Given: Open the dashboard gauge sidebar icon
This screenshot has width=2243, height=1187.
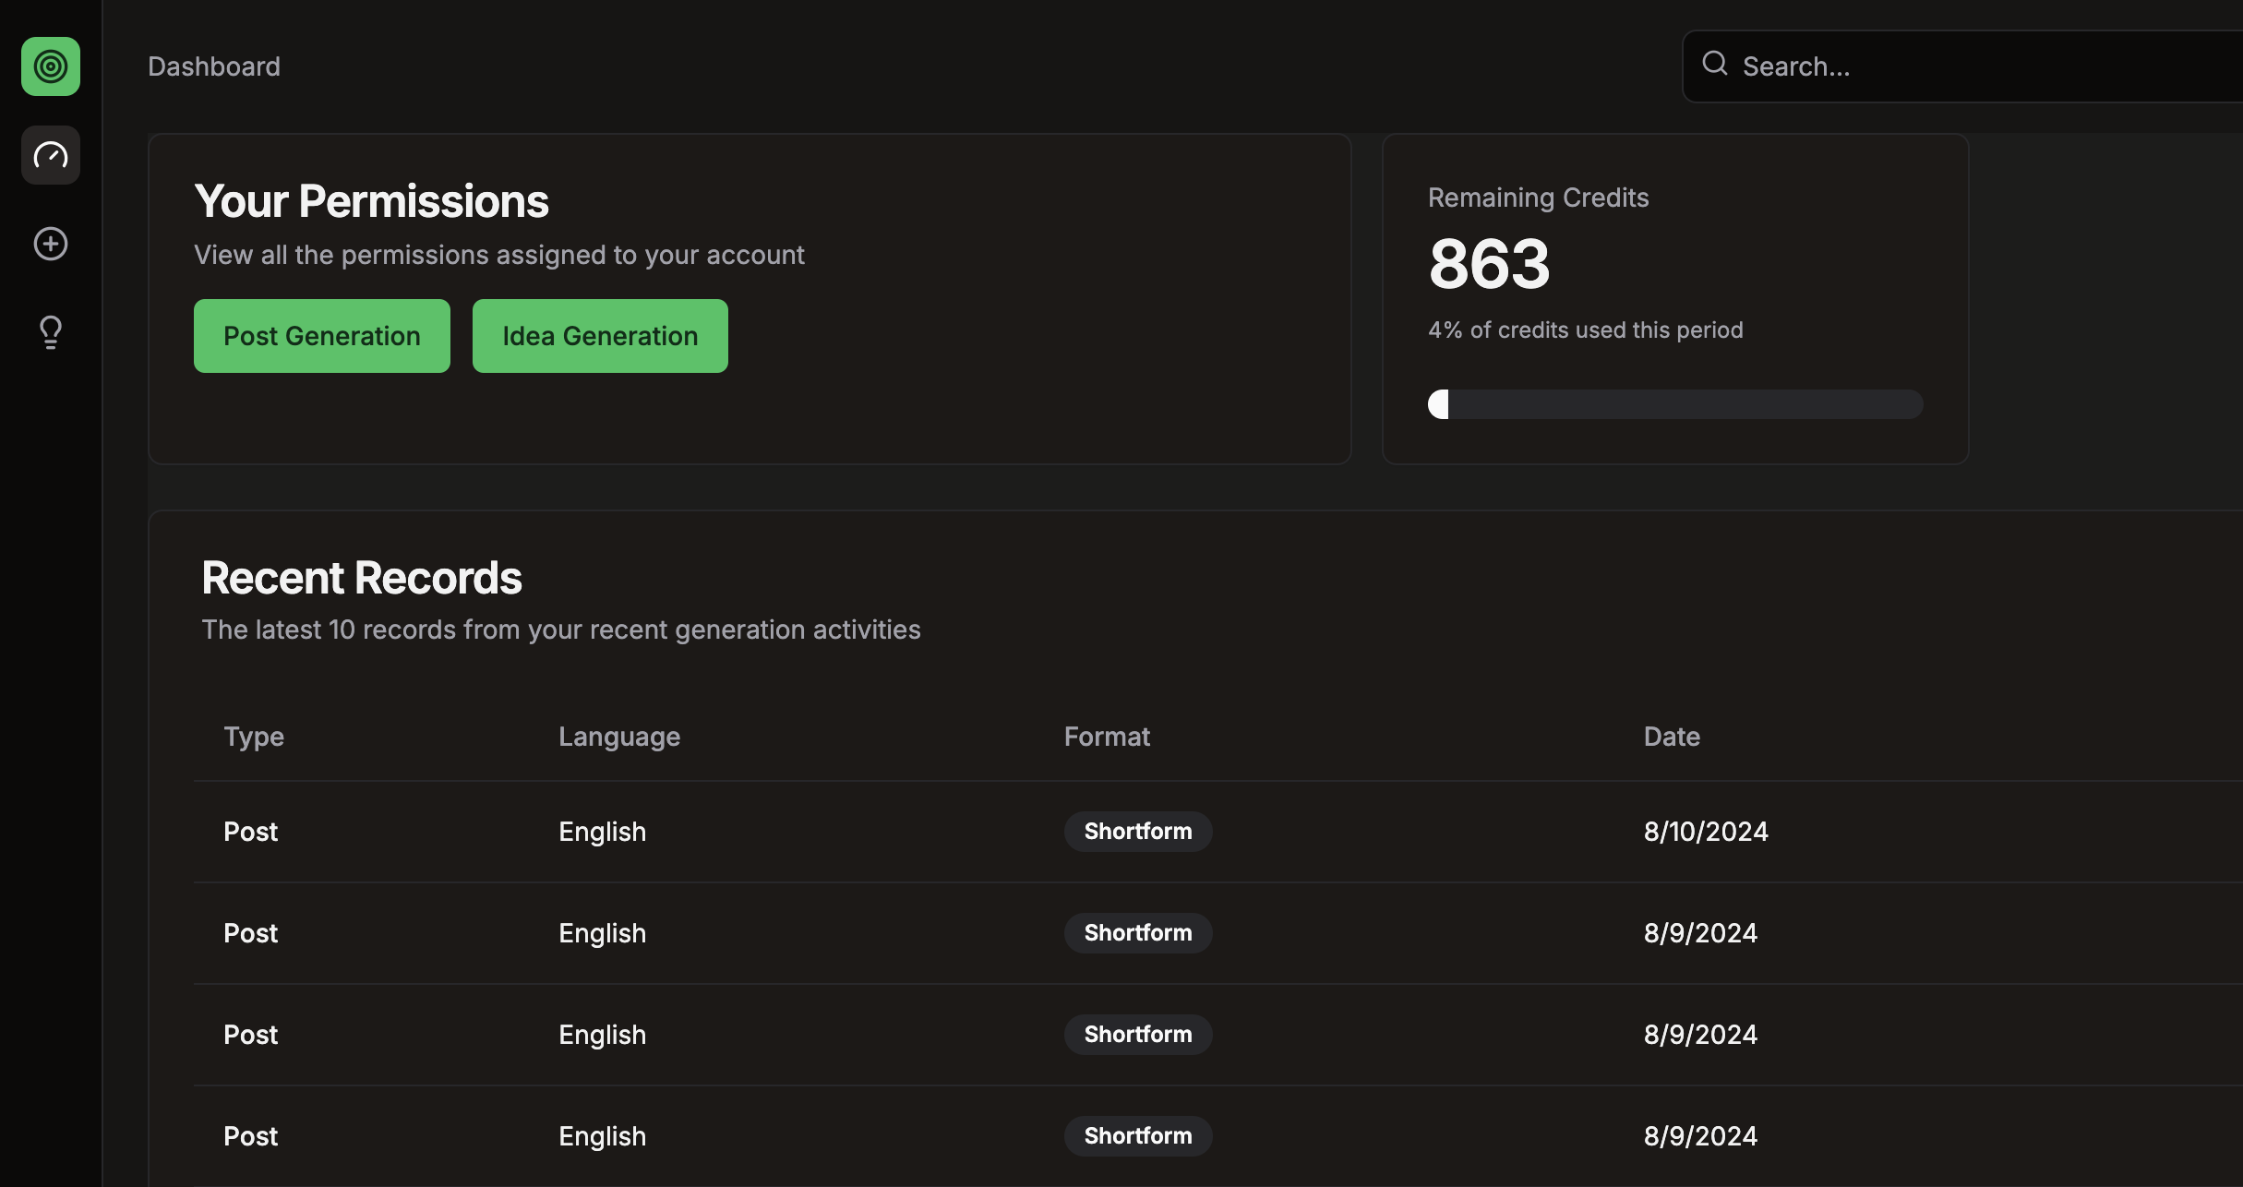Looking at the screenshot, I should [51, 155].
